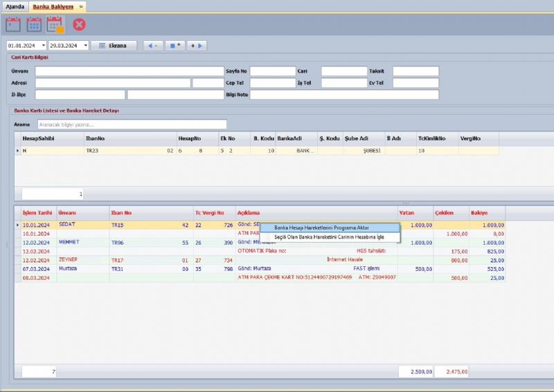Click the month-grid calendar toolbar icon
Screen dimensions: 554x392
tap(34, 25)
